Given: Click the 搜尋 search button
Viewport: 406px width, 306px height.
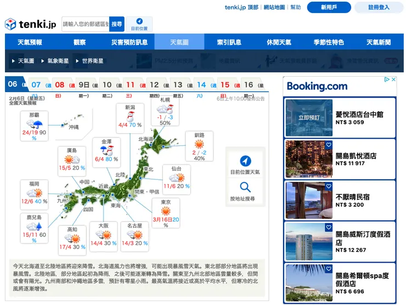Looking at the screenshot, I should tap(117, 24).
